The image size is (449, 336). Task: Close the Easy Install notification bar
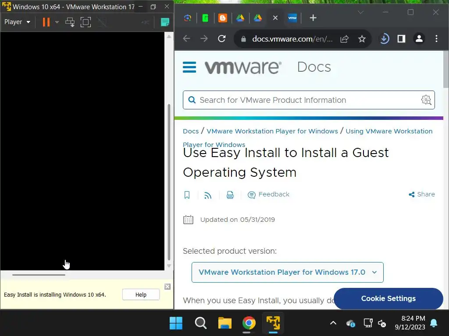[167, 287]
